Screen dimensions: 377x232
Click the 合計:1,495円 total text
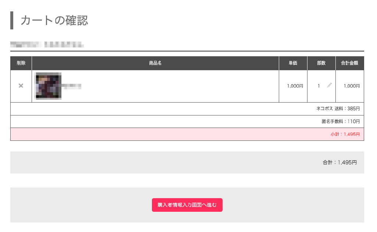point(339,163)
